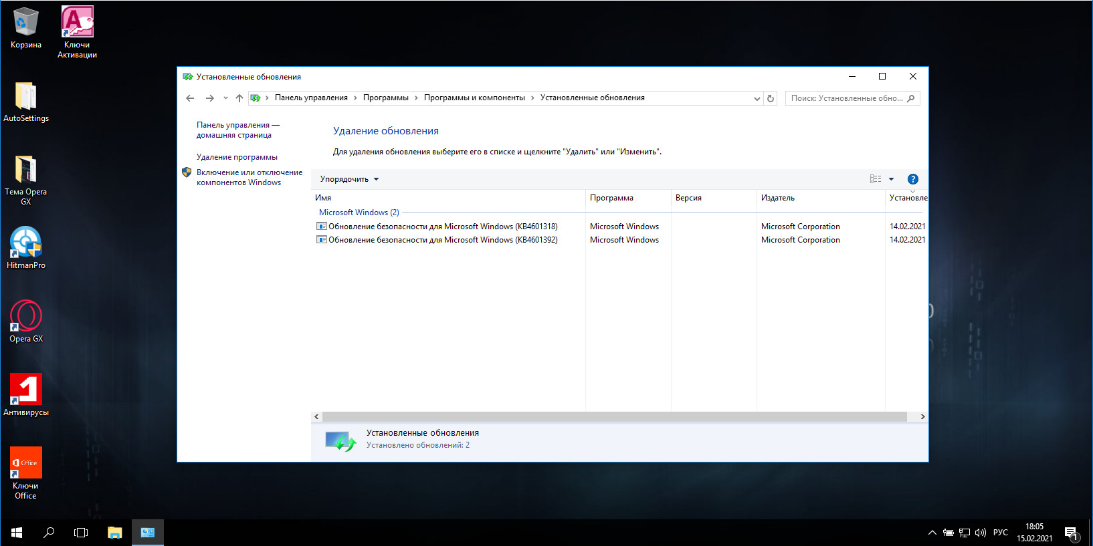Open Windows Start menu
This screenshot has height=546, width=1093.
pyautogui.click(x=17, y=533)
